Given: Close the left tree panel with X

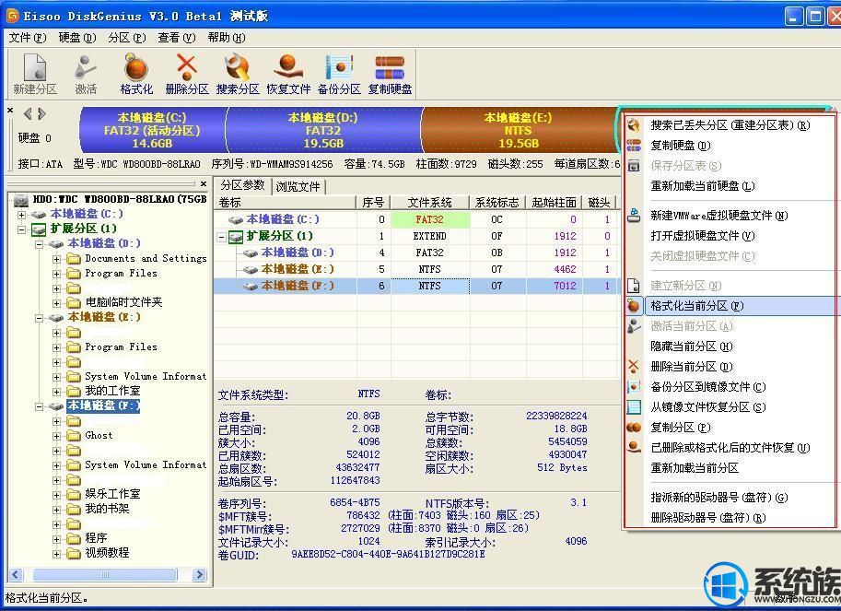Looking at the screenshot, I should pyautogui.click(x=204, y=183).
